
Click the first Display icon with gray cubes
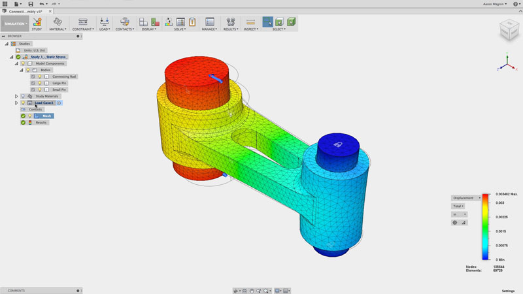click(x=143, y=22)
